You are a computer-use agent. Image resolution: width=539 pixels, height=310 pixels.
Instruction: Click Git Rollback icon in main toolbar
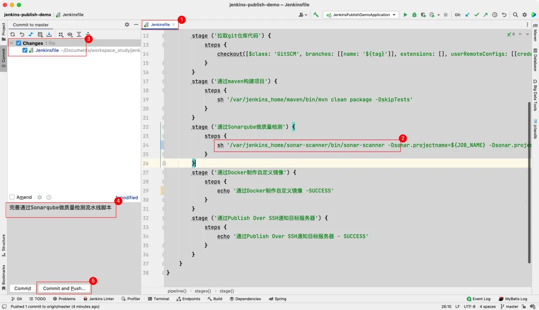click(504, 15)
